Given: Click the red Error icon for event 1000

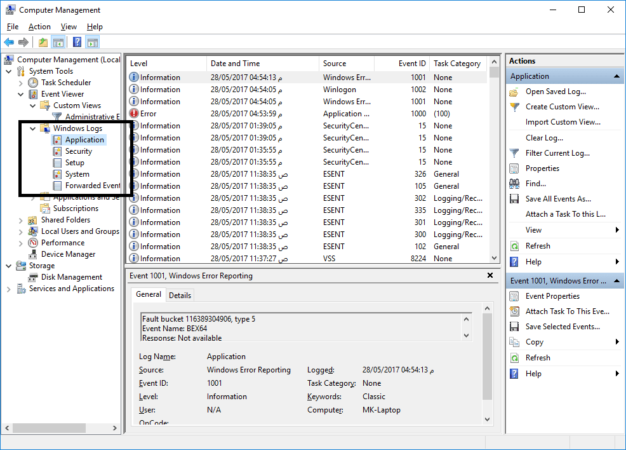Looking at the screenshot, I should pos(134,114).
